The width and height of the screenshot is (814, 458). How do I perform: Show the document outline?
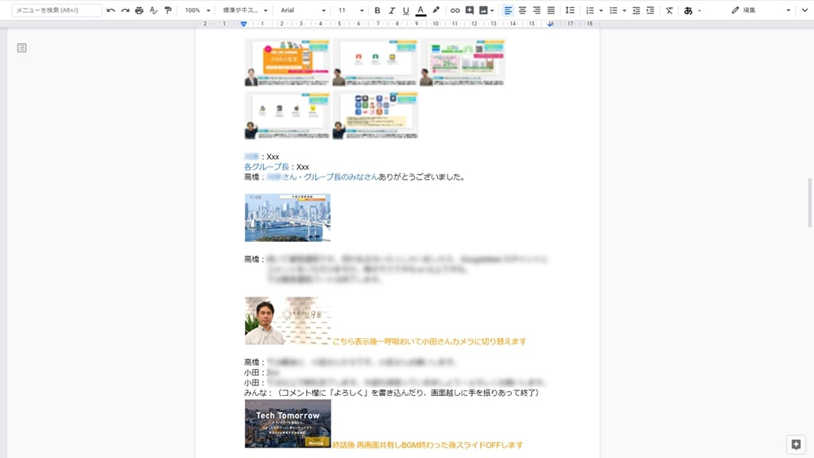coord(21,48)
